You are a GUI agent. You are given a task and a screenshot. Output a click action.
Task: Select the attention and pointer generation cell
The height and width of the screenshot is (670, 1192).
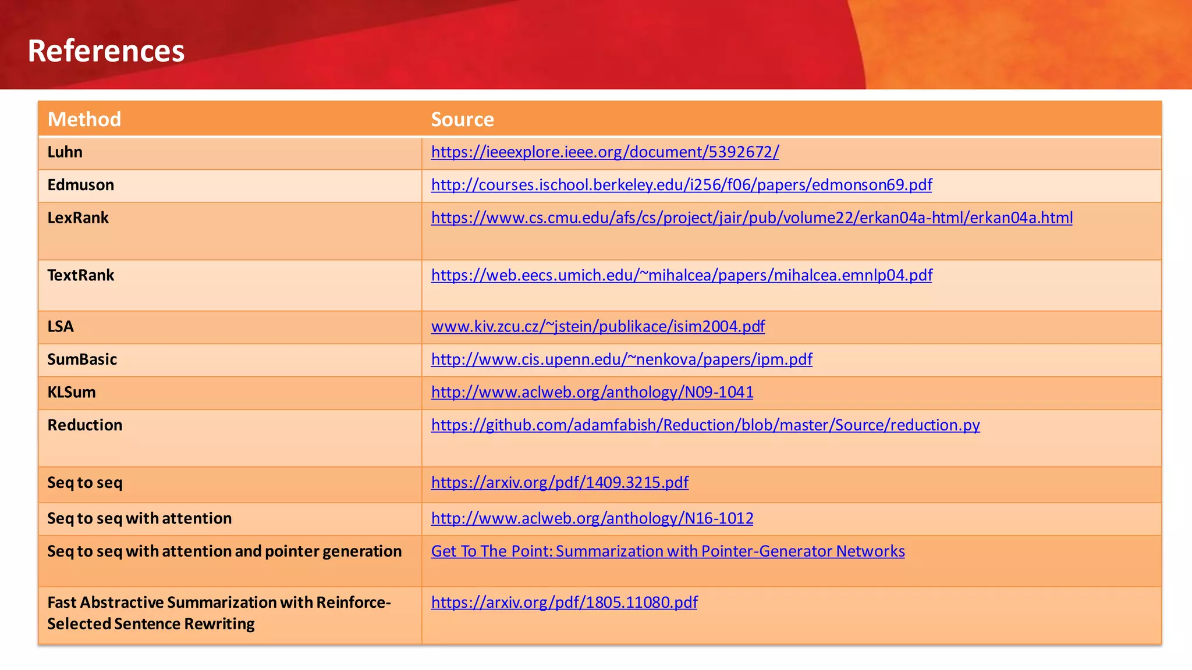tap(230, 561)
